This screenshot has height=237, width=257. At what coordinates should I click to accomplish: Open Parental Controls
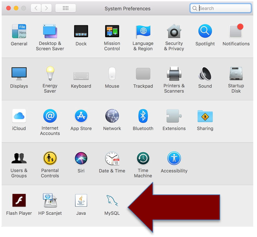[50, 158]
